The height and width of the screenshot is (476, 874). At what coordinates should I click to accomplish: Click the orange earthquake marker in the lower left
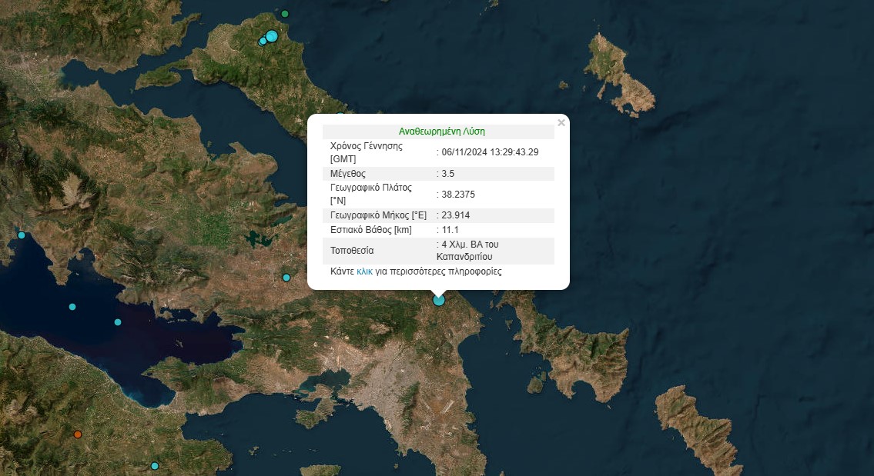(78, 435)
